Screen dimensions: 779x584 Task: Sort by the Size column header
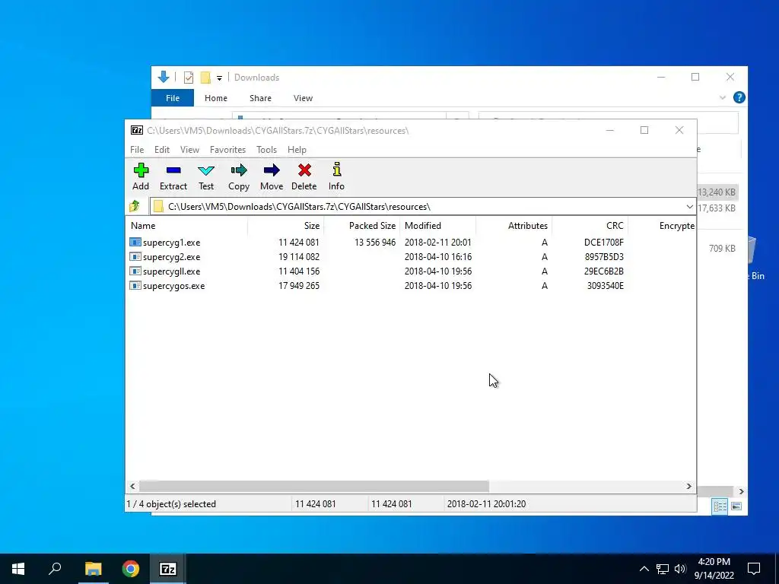286,225
